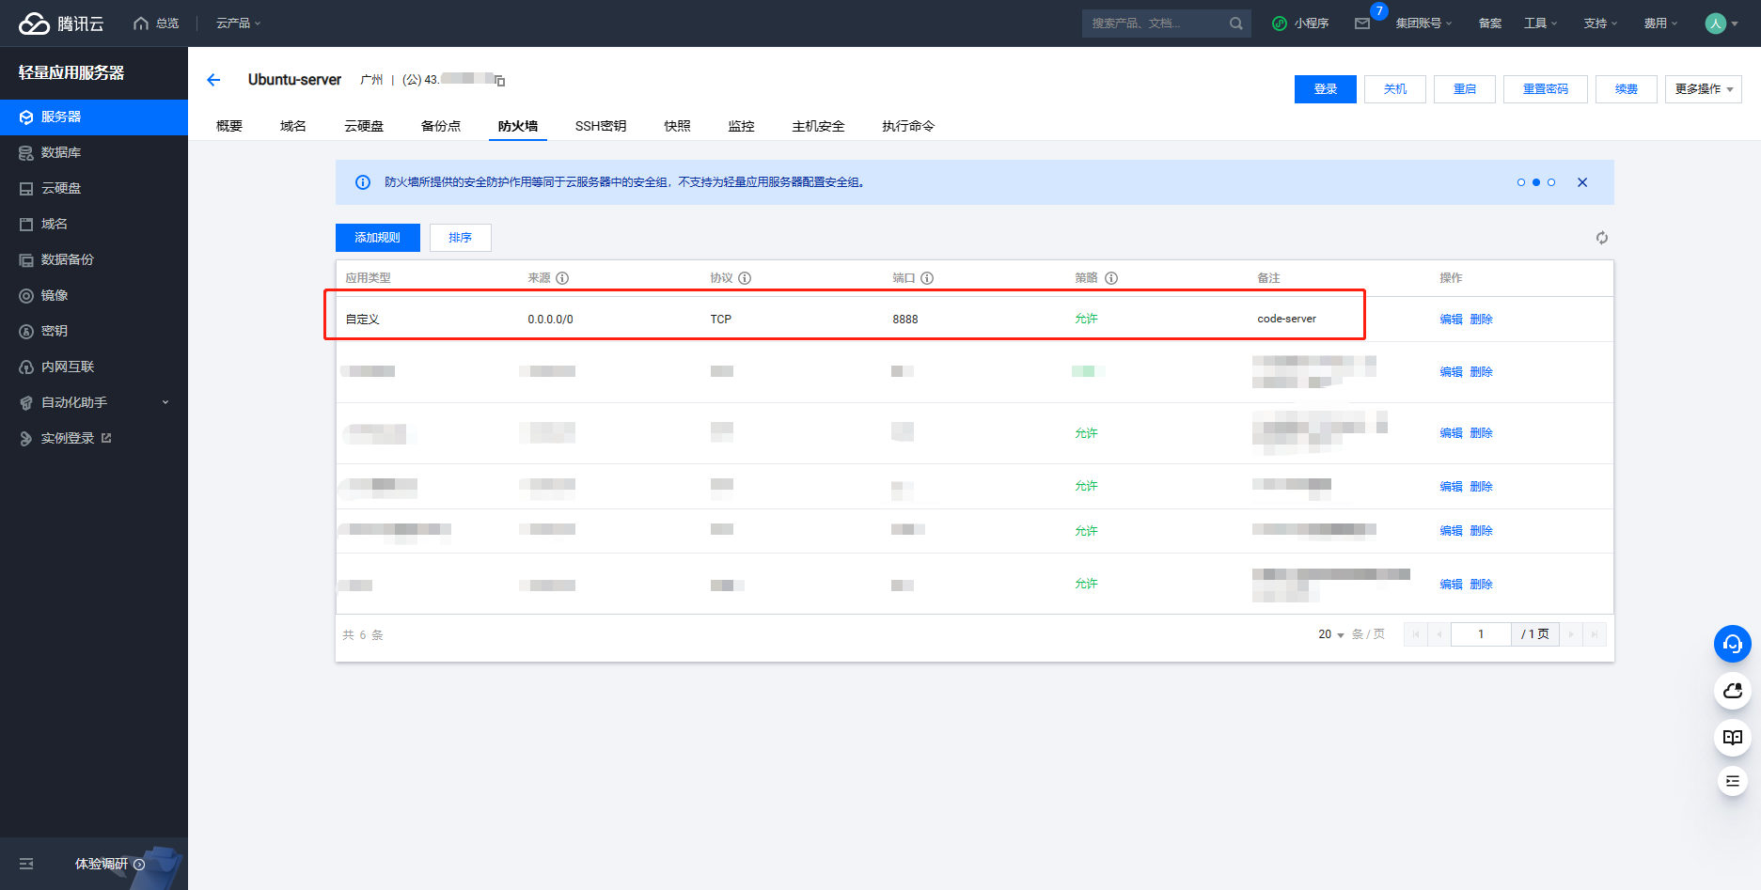Delete the code-server firewall rule
Image resolution: width=1761 pixels, height=890 pixels.
[1481, 320]
